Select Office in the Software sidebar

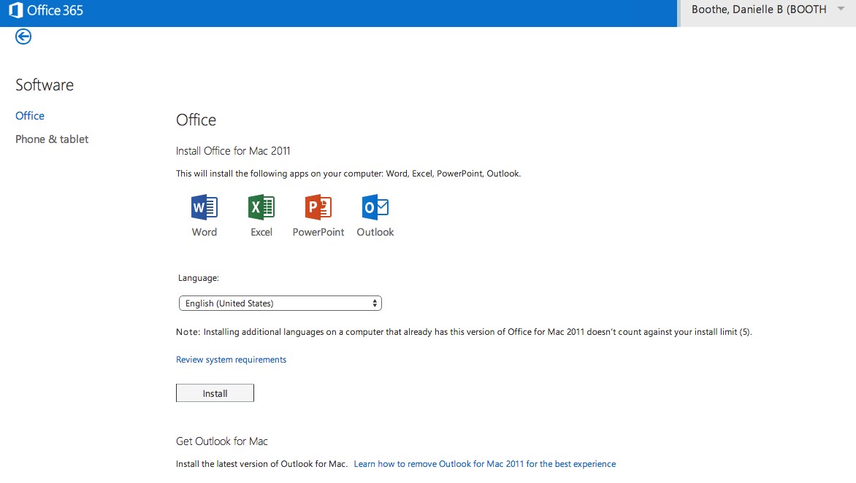pyautogui.click(x=29, y=115)
